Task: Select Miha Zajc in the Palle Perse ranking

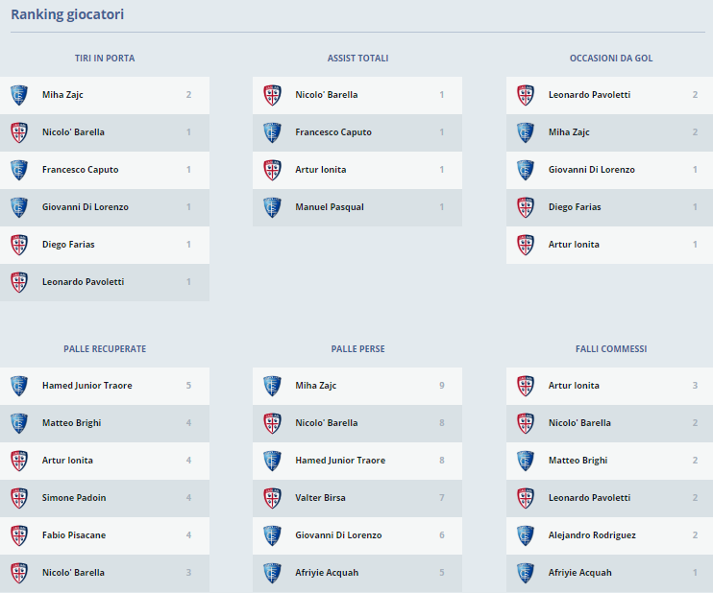Action: tap(316, 386)
